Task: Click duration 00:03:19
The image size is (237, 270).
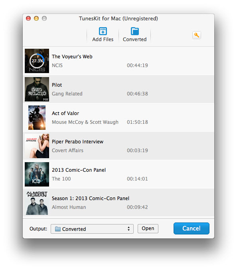Action: (137, 151)
